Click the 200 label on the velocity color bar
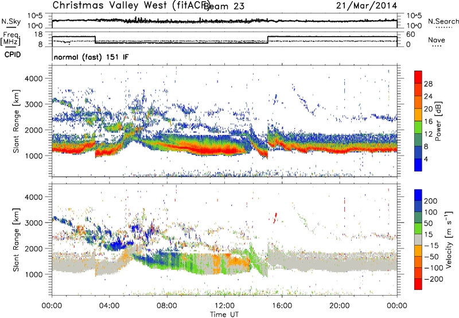 (x=431, y=201)
